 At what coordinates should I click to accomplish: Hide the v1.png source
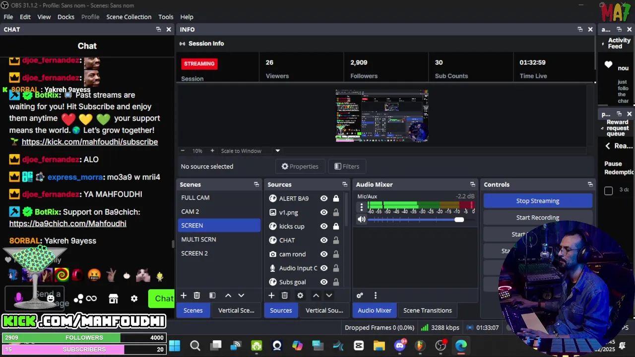324,212
